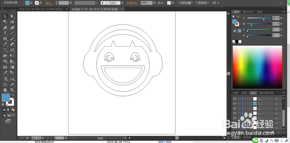Reset default fill and stroke in toolbox

[x=3, y=104]
